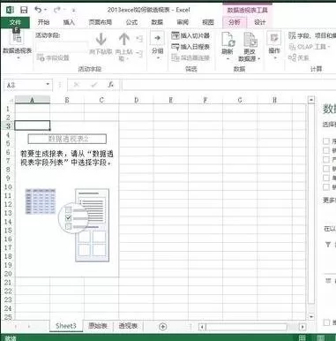The width and height of the screenshot is (336, 341).
Task: Open 关系 relationships
Action: (299, 57)
